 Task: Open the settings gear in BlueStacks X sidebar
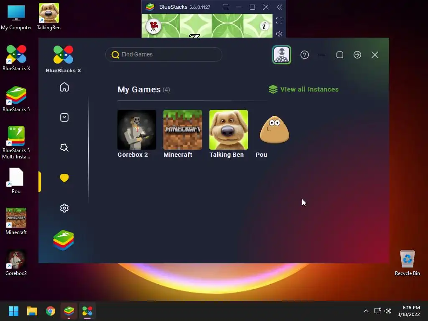pyautogui.click(x=64, y=208)
